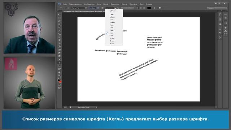Select the Path Selection tool
Viewport: 231px width, 130px height.
tap(59, 66)
